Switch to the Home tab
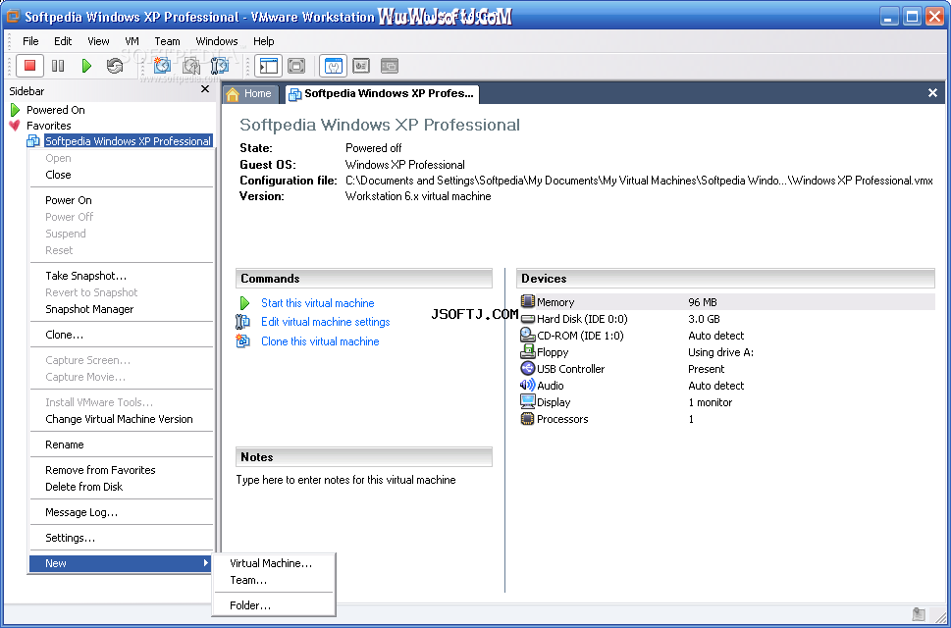Viewport: 951px width, 628px height. (x=250, y=94)
